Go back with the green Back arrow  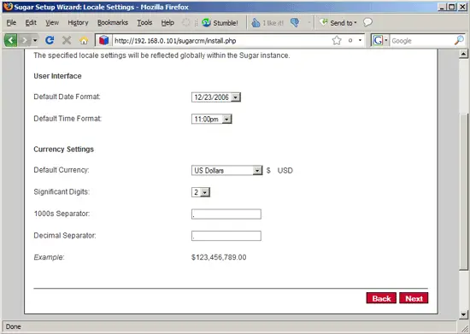coord(10,40)
